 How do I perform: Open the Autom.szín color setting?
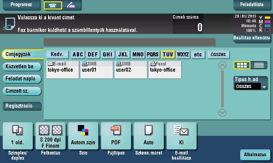pyautogui.click(x=83, y=136)
